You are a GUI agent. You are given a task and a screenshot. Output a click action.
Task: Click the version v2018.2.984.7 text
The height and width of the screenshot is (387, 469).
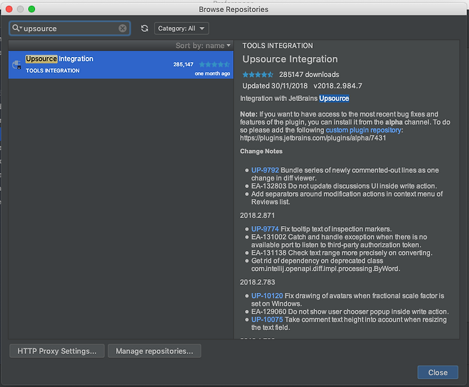(x=338, y=86)
